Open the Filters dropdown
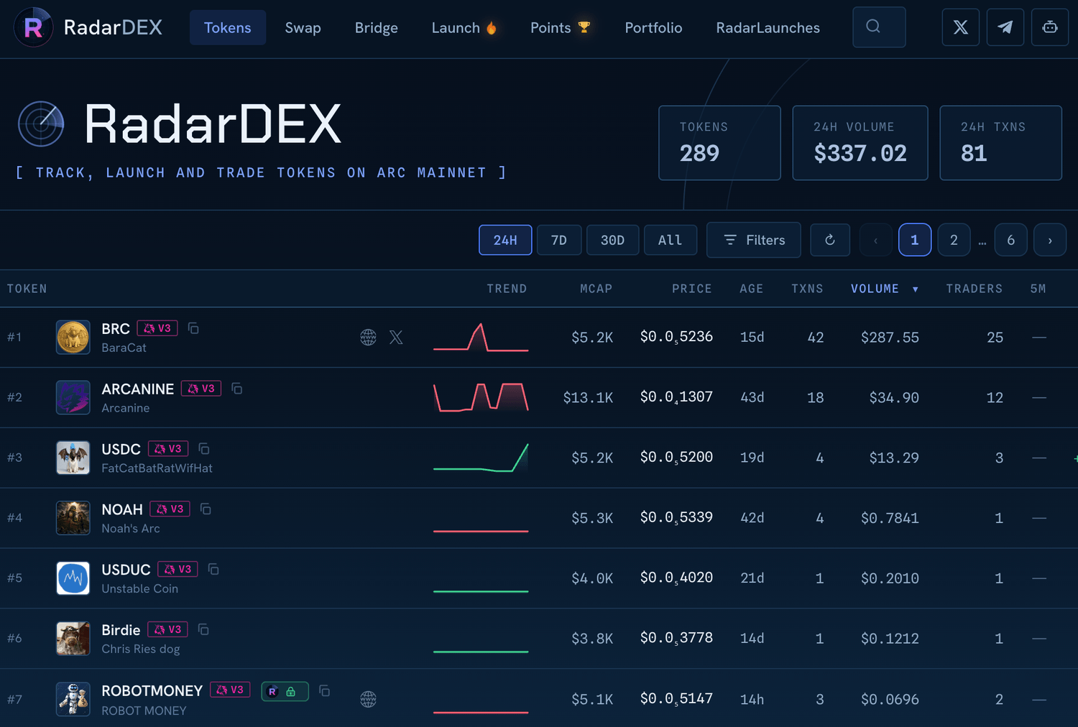This screenshot has width=1078, height=727. (x=754, y=240)
